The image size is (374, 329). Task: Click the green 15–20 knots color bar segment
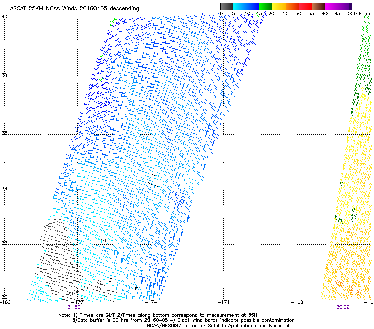(x=266, y=6)
